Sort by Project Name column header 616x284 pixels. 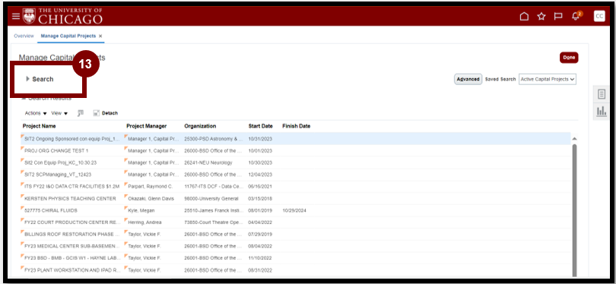[x=39, y=126]
